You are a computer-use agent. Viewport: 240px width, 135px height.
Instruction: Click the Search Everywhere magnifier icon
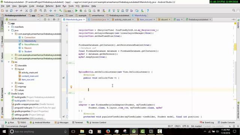[234, 10]
